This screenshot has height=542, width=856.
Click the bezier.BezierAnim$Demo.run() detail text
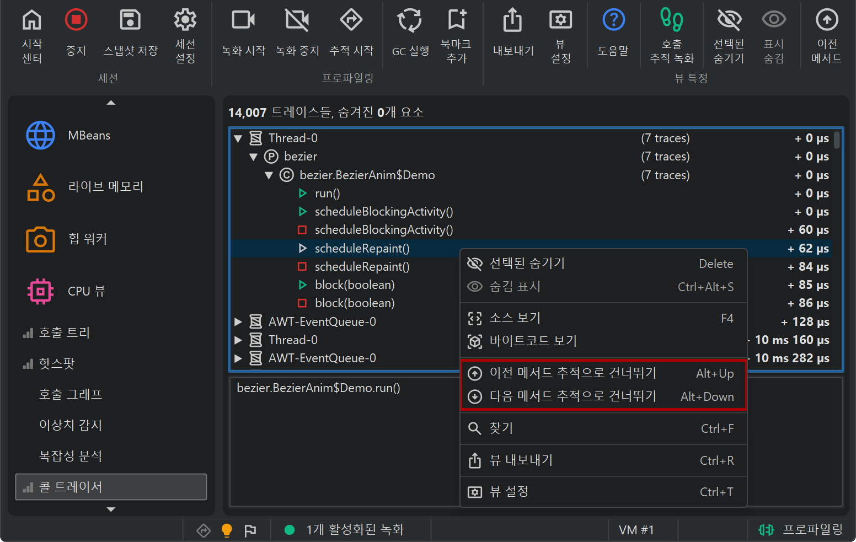tap(318, 388)
